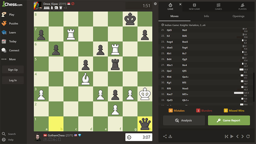Select move 22. h3
256x144 pixels.
click(x=168, y=36)
